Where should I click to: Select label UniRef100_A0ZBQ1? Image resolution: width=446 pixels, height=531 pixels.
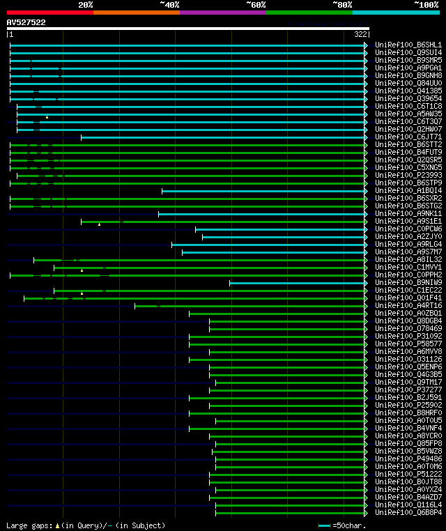pos(408,314)
